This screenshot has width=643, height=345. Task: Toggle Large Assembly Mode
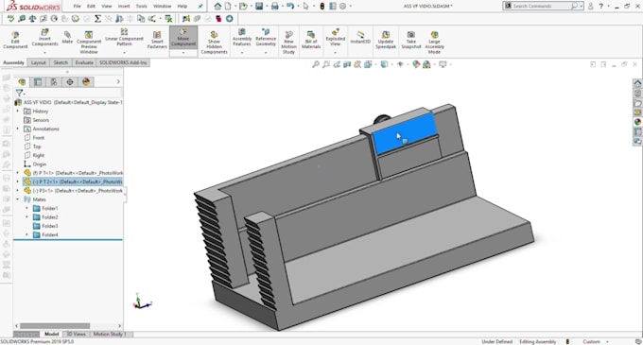[x=434, y=43]
